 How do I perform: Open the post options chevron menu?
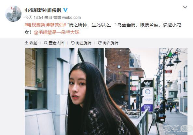[185, 7]
